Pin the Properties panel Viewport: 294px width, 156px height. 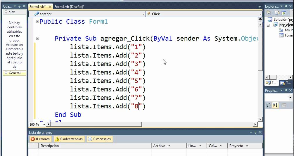[286, 91]
